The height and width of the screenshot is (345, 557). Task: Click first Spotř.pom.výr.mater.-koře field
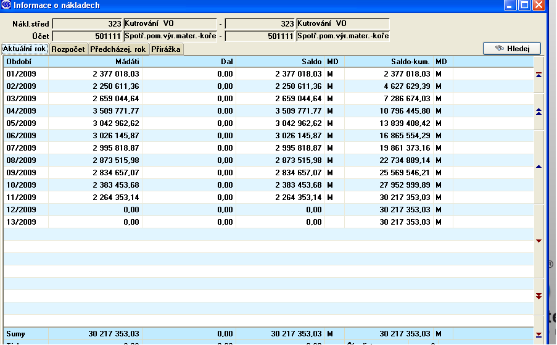170,36
